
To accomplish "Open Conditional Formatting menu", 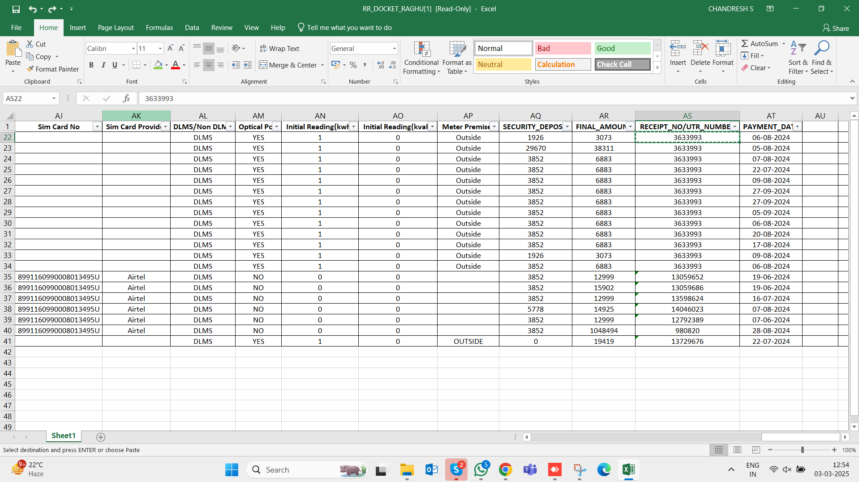I will tap(421, 58).
